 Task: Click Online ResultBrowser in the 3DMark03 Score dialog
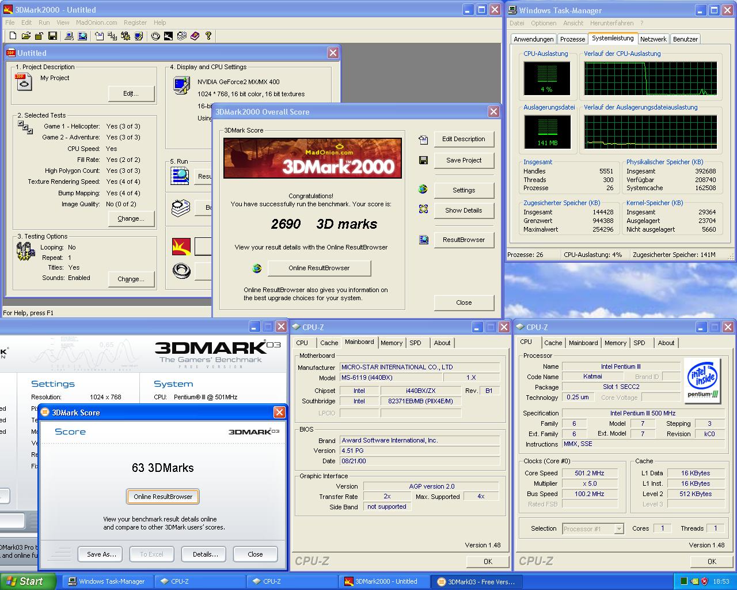click(163, 497)
